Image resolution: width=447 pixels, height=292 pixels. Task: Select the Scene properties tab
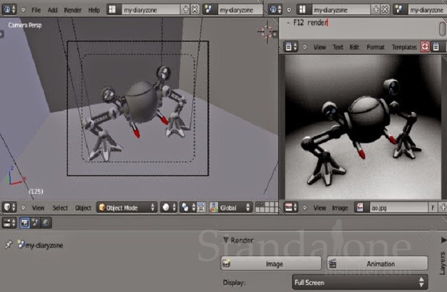pyautogui.click(x=35, y=223)
